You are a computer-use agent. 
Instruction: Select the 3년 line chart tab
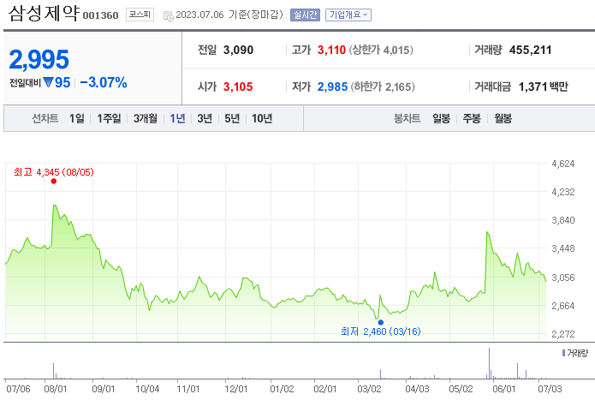tap(205, 118)
